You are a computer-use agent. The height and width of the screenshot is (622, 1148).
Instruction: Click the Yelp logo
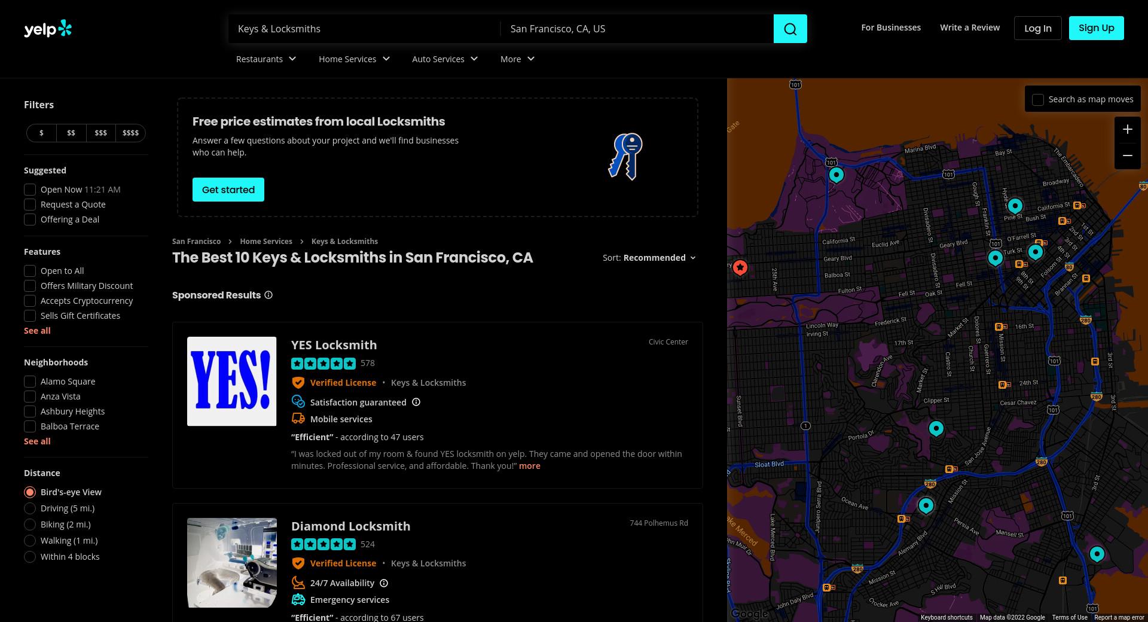pyautogui.click(x=48, y=29)
